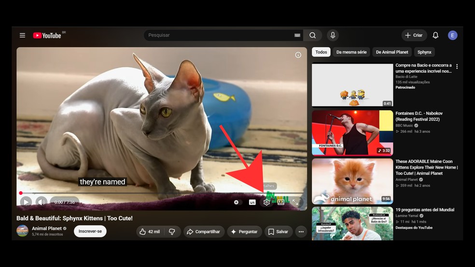Screen dimensions: 475x267
Task: Select the Todos filter chip
Action: 321,52
